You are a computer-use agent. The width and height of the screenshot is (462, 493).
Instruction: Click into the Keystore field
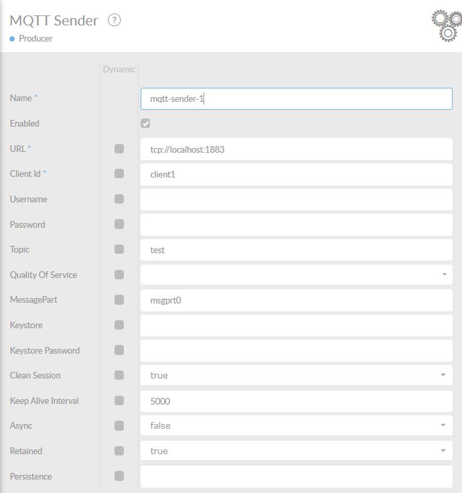coord(296,325)
